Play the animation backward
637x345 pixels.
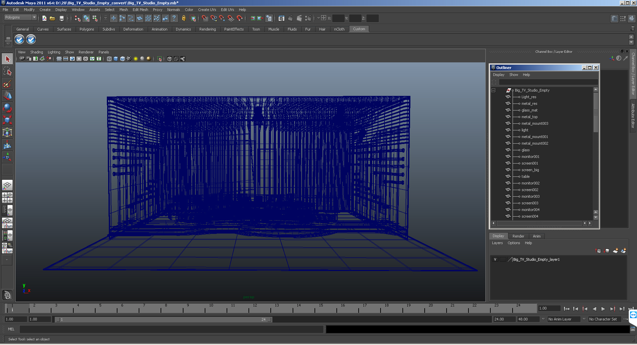[594, 309]
